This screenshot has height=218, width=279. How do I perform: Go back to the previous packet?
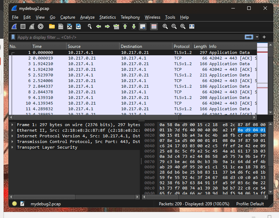[x=99, y=27]
